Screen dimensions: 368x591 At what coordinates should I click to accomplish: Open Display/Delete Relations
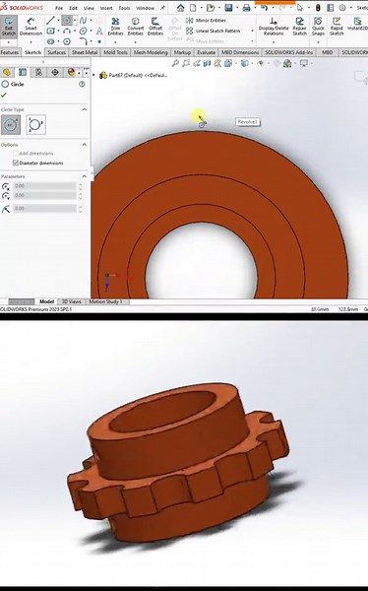point(274,27)
